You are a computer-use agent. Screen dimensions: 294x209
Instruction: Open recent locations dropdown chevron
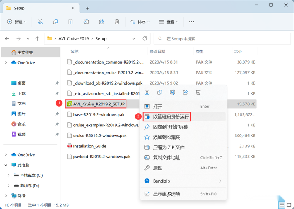(x=28, y=38)
